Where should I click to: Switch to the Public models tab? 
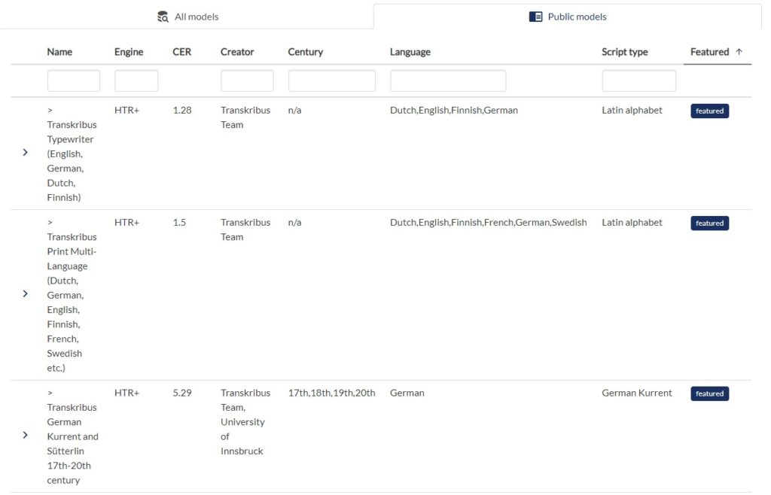pos(568,17)
